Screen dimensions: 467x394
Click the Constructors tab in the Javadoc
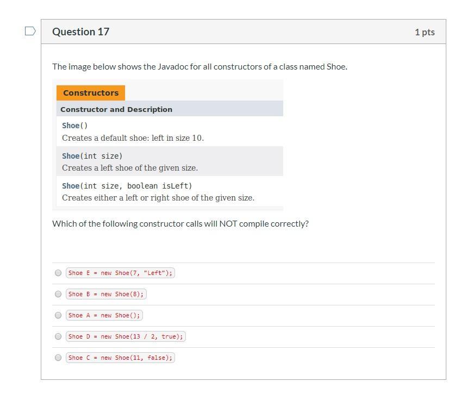pos(91,93)
